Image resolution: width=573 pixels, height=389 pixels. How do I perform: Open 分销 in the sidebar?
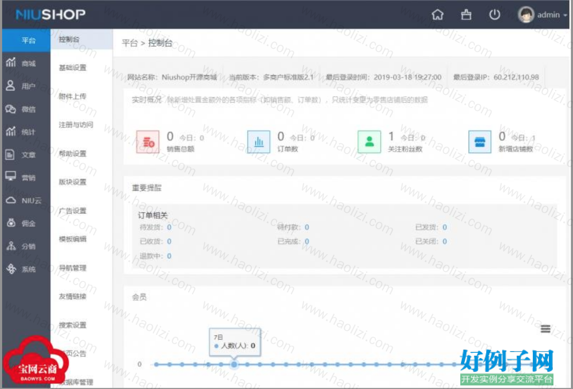click(x=26, y=246)
